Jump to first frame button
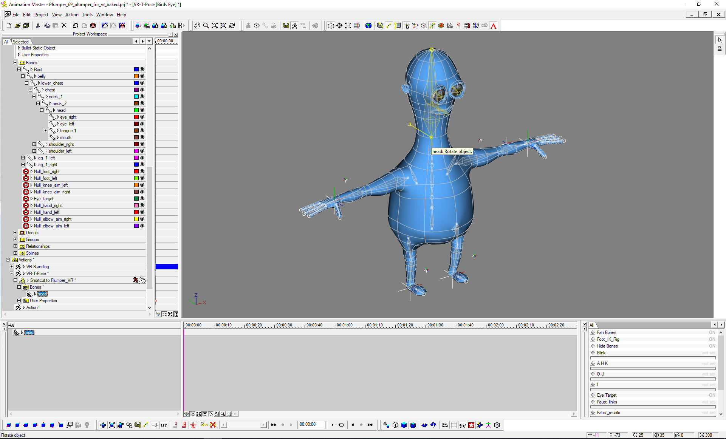 [274, 425]
